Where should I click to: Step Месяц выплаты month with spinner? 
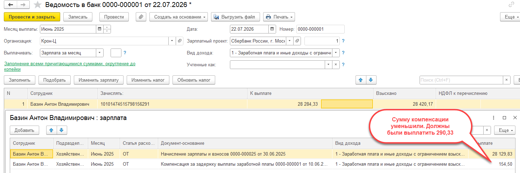[107, 29]
